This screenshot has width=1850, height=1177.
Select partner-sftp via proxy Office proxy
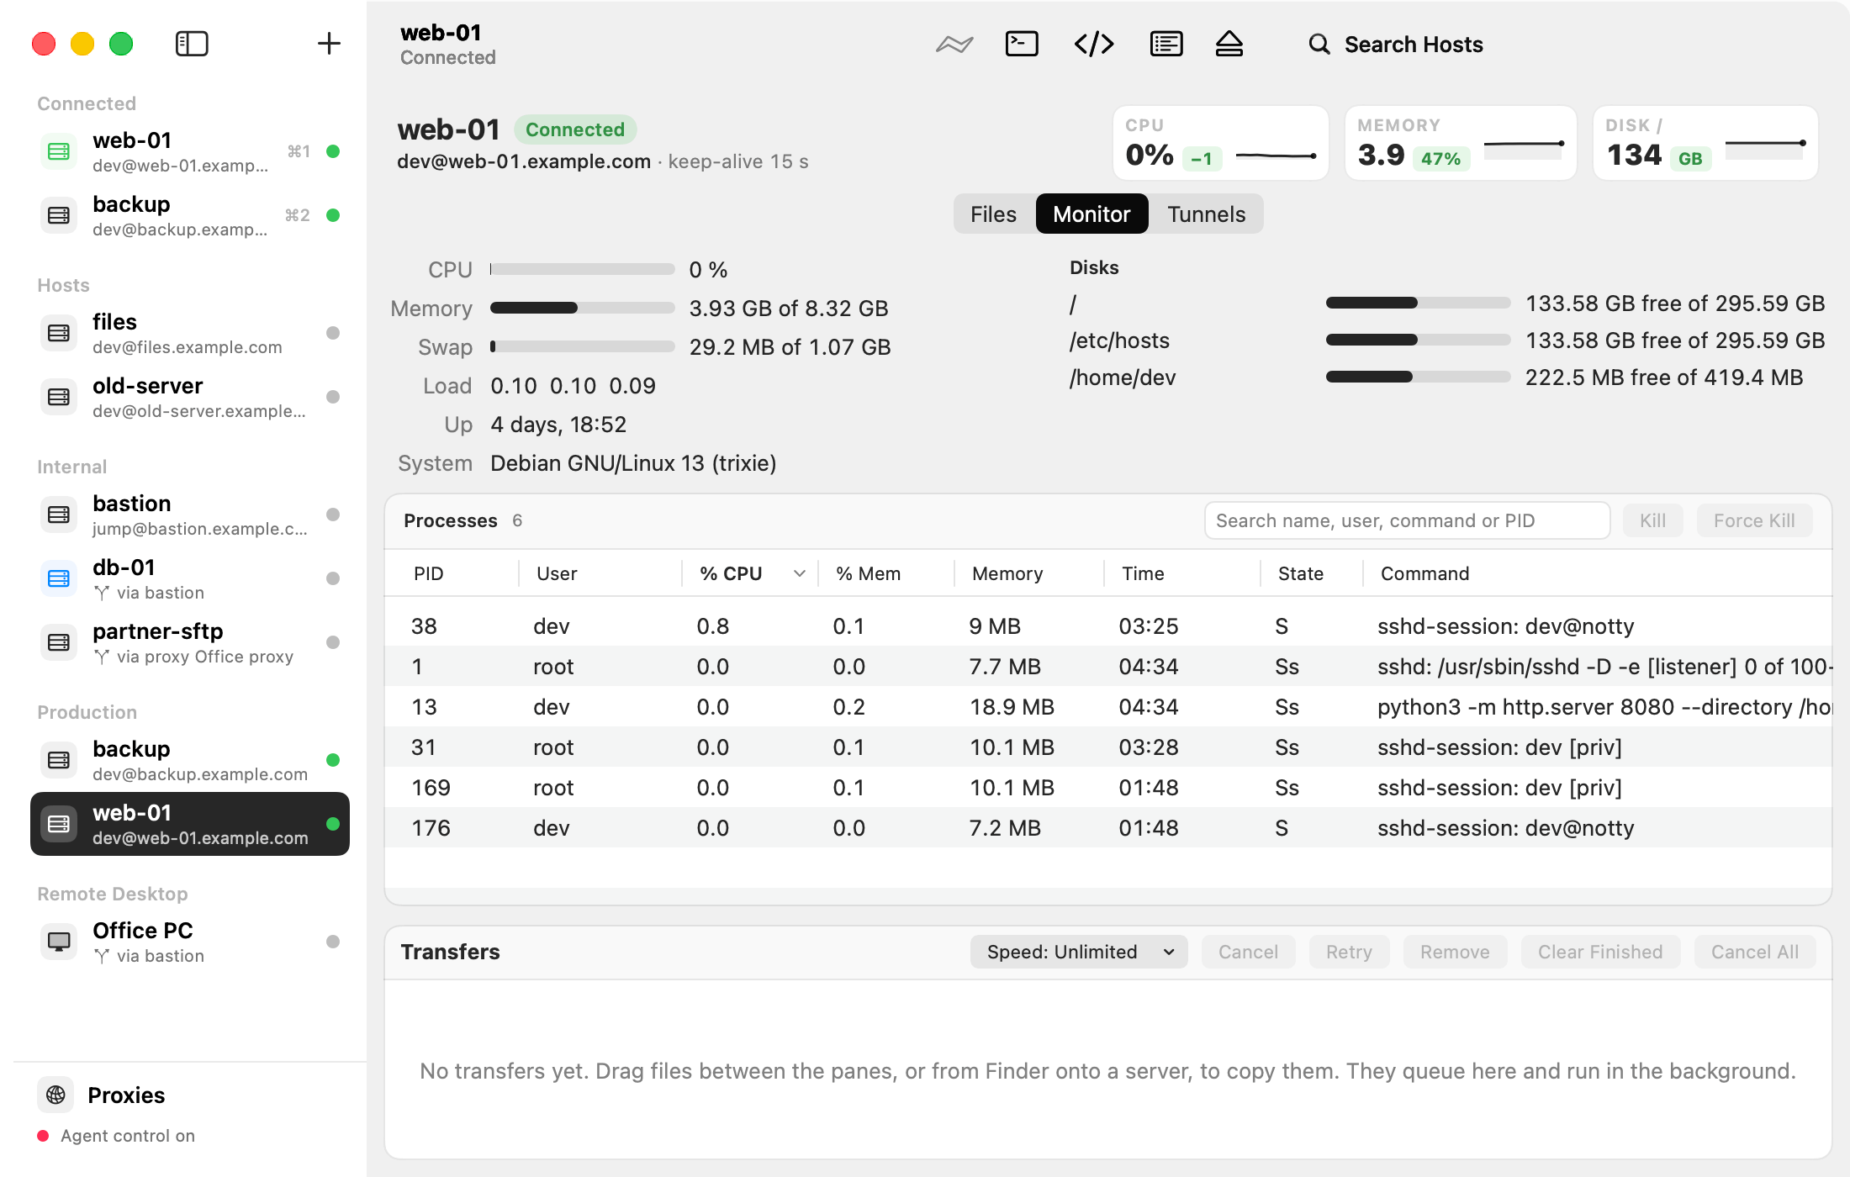tap(190, 642)
